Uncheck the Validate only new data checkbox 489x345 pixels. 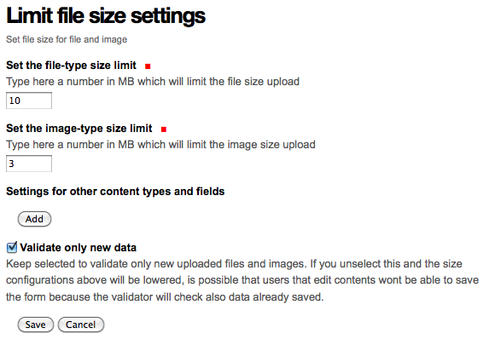12,248
